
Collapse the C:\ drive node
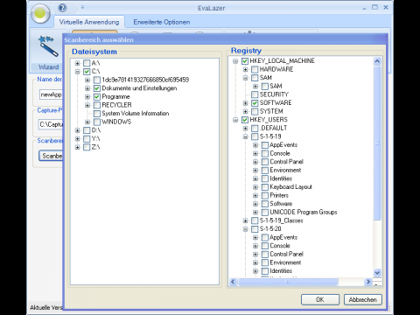tap(77, 72)
